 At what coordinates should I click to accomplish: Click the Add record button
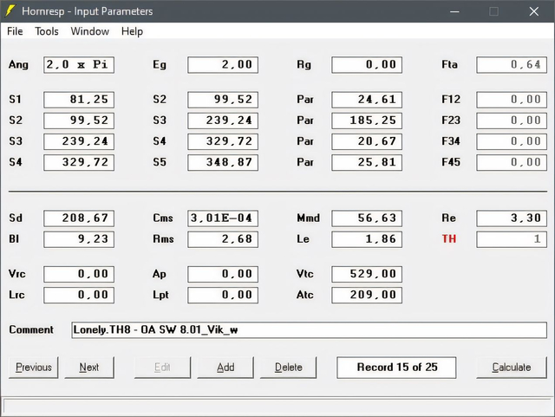(x=225, y=368)
